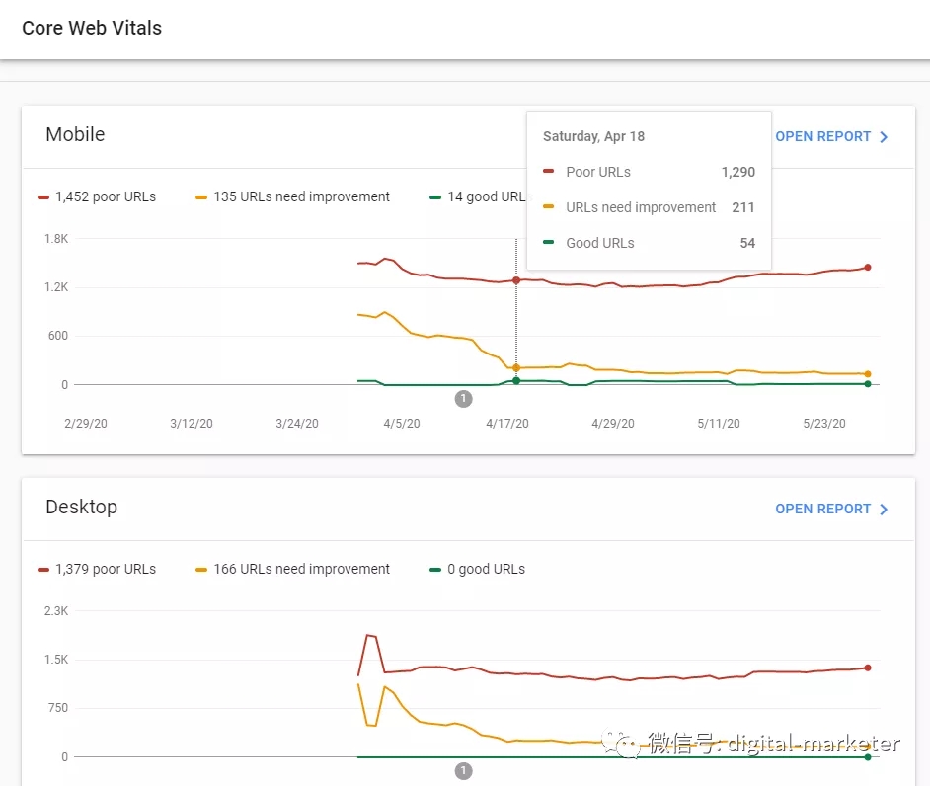Click the chevron next to Mobile OPEN REPORT
Viewport: 930px width, 786px height.
click(884, 137)
